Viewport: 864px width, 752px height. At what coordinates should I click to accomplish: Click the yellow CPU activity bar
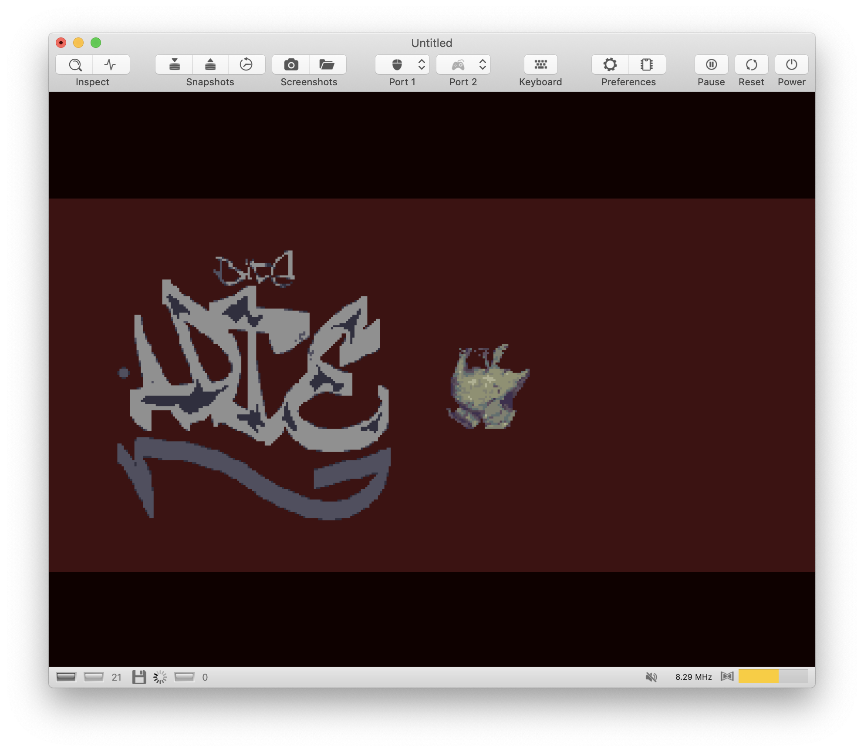pos(773,676)
